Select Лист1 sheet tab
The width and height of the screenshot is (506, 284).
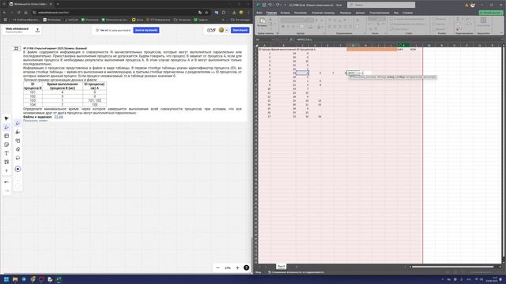(x=281, y=267)
